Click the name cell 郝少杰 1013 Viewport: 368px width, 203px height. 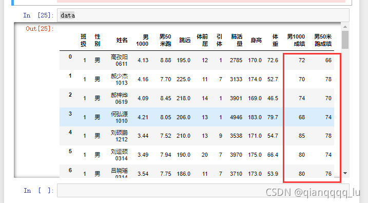pyautogui.click(x=119, y=80)
